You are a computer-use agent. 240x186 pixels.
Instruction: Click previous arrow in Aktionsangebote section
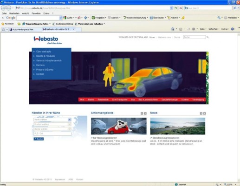click(142, 113)
